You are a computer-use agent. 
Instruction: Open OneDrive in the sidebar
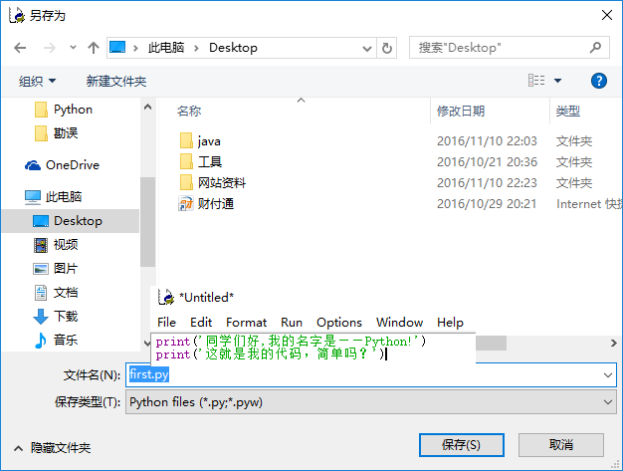point(62,165)
